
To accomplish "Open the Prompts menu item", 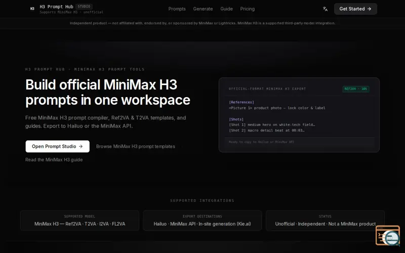I will [x=177, y=9].
